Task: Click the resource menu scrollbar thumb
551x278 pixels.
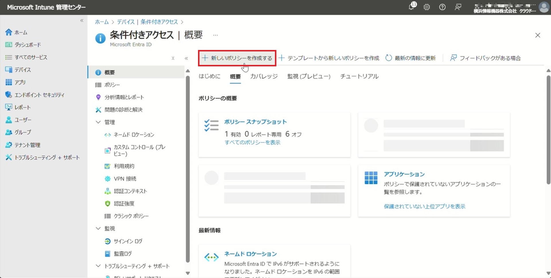Action: pos(188,169)
